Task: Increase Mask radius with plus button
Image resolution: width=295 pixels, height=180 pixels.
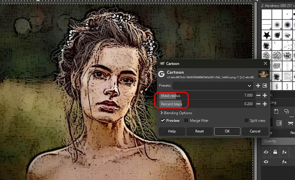Action: (265, 95)
